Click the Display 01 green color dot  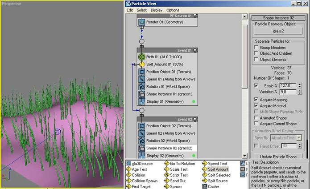194,102
